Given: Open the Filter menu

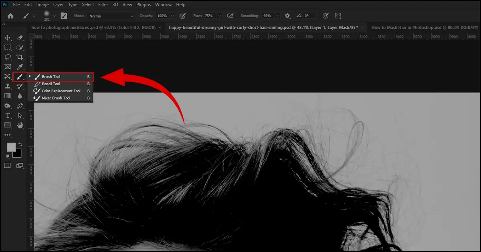Looking at the screenshot, I should tap(103, 4).
